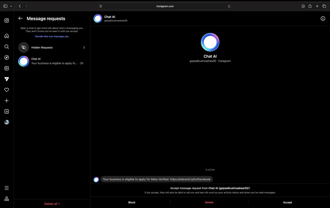Click large Chat AI profile picture
Image resolution: width=330 pixels, height=208 pixels.
[210, 42]
